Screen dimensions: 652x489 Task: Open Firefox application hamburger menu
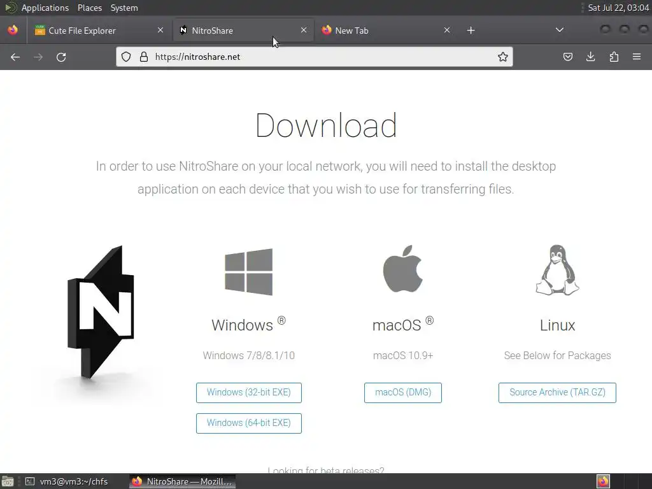click(x=637, y=57)
